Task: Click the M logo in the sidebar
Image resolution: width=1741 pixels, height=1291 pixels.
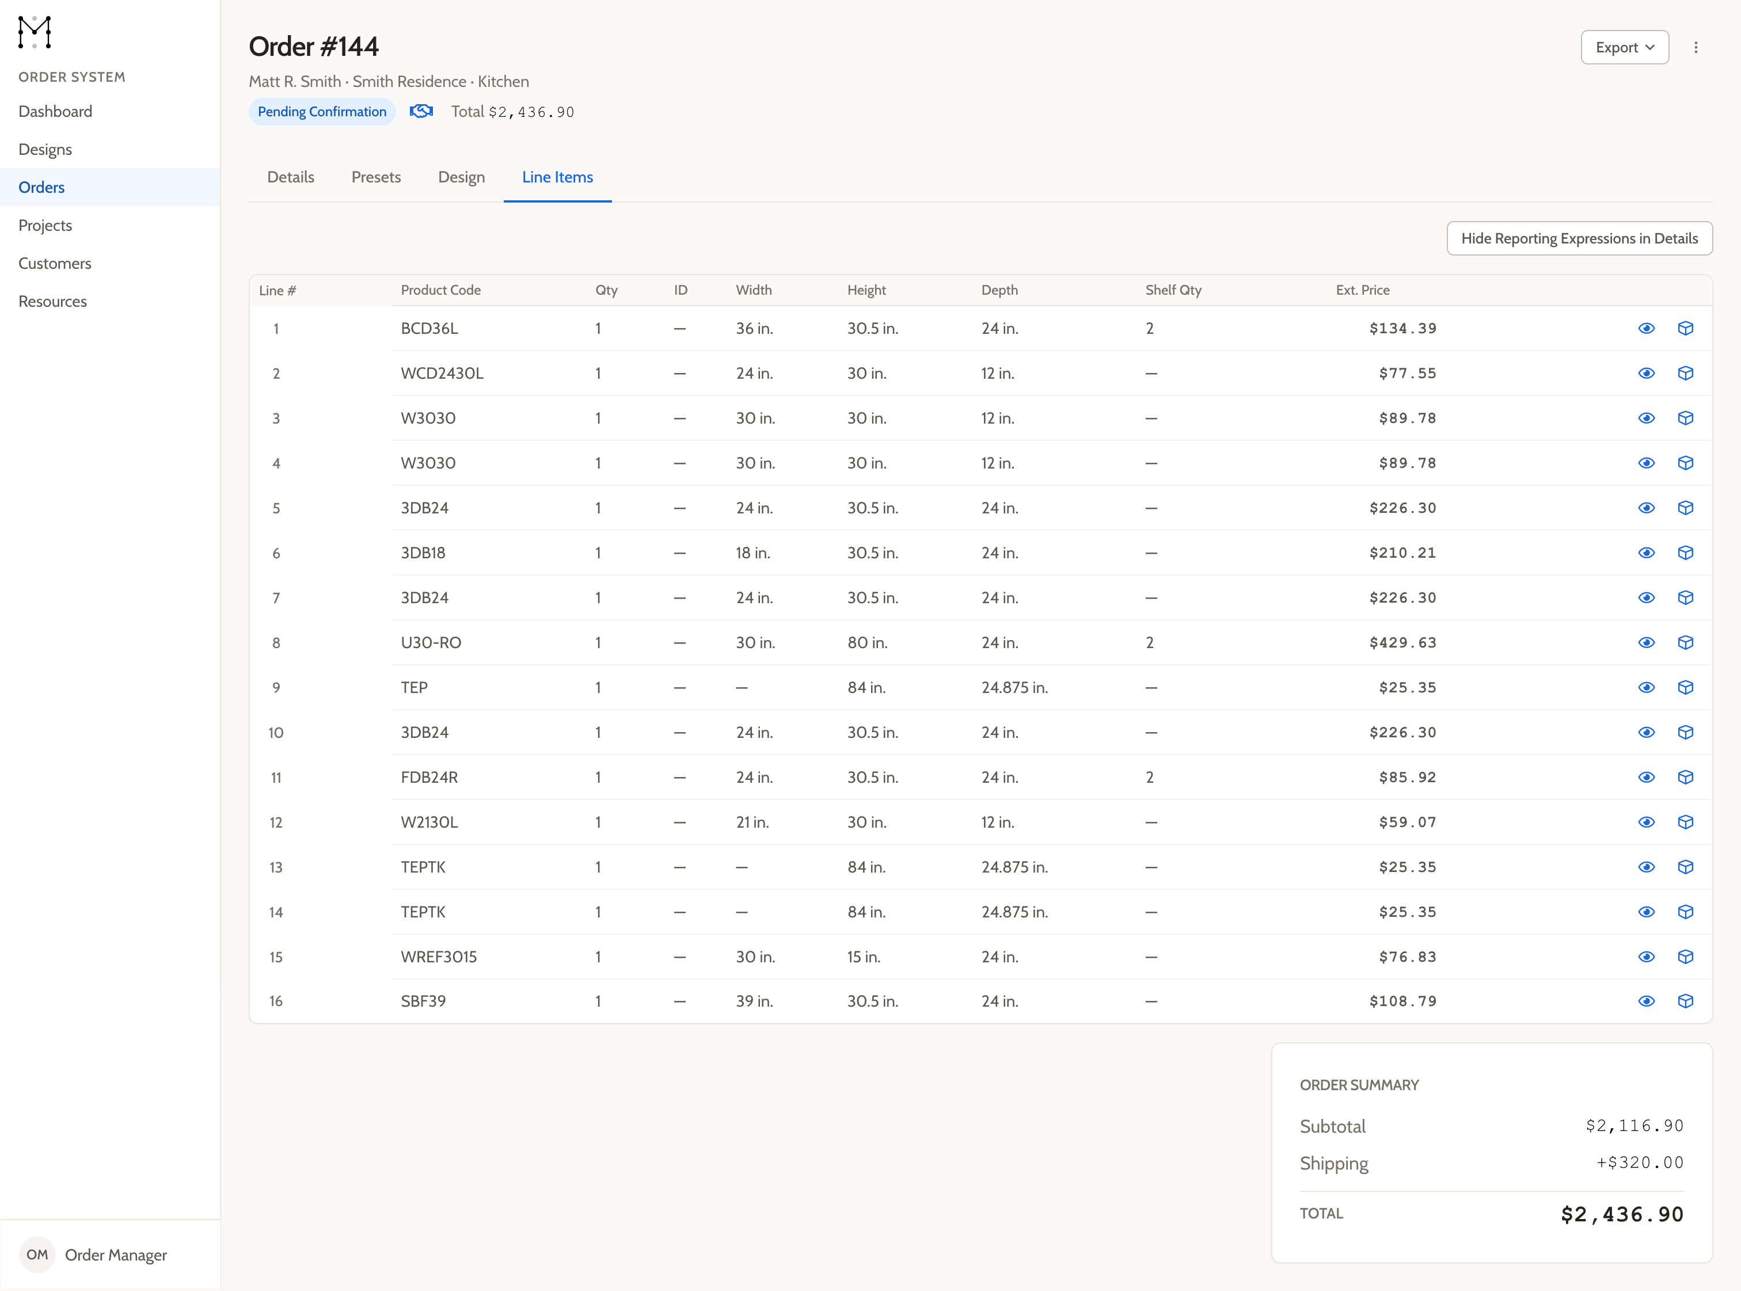Action: (x=35, y=32)
